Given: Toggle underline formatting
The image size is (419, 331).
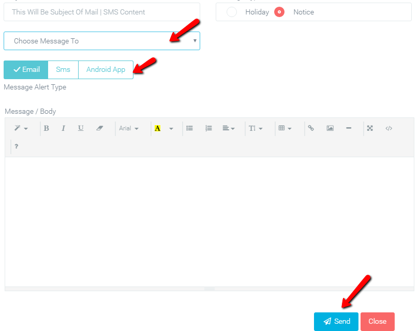Looking at the screenshot, I should [x=80, y=128].
